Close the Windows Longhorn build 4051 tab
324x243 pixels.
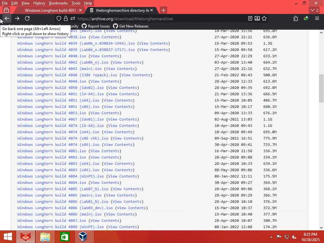pyautogui.click(x=80, y=10)
